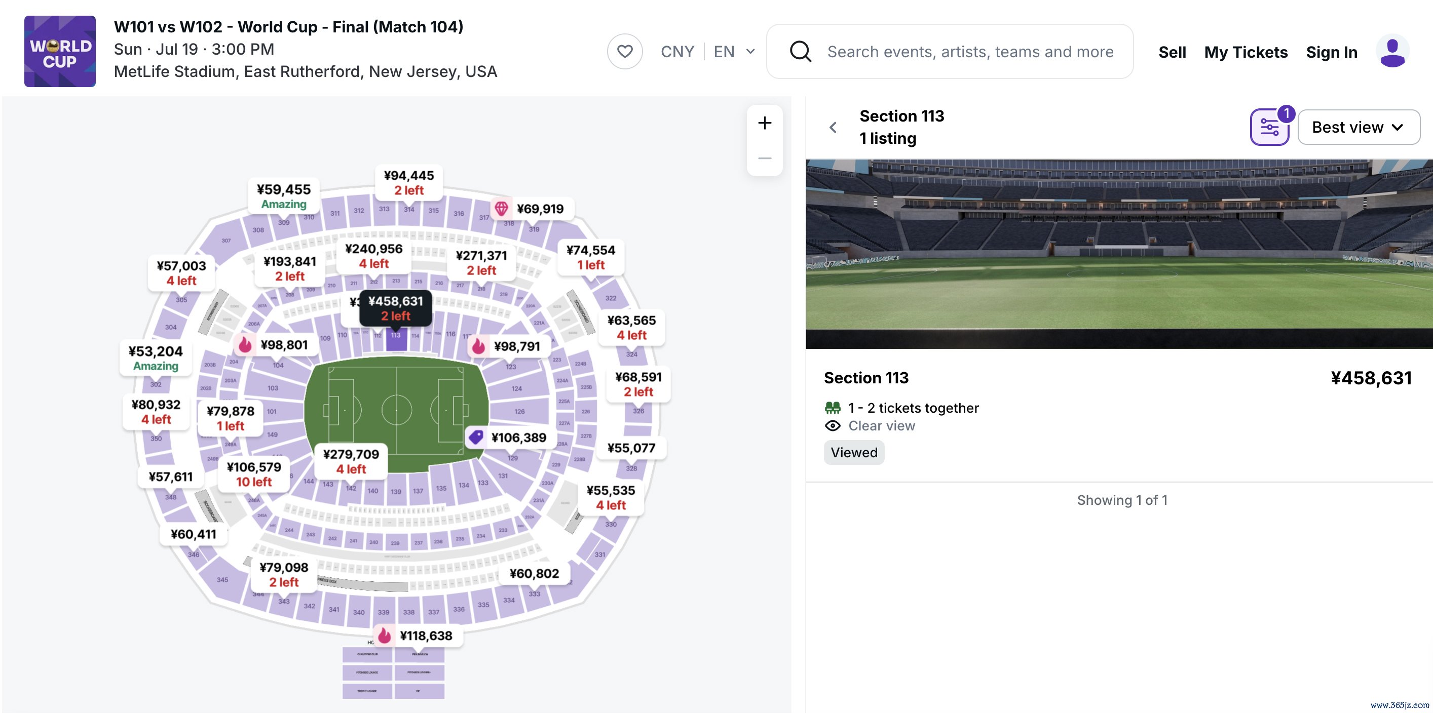Image resolution: width=1433 pixels, height=713 pixels.
Task: Click the World Cup logo
Action: pos(60,51)
